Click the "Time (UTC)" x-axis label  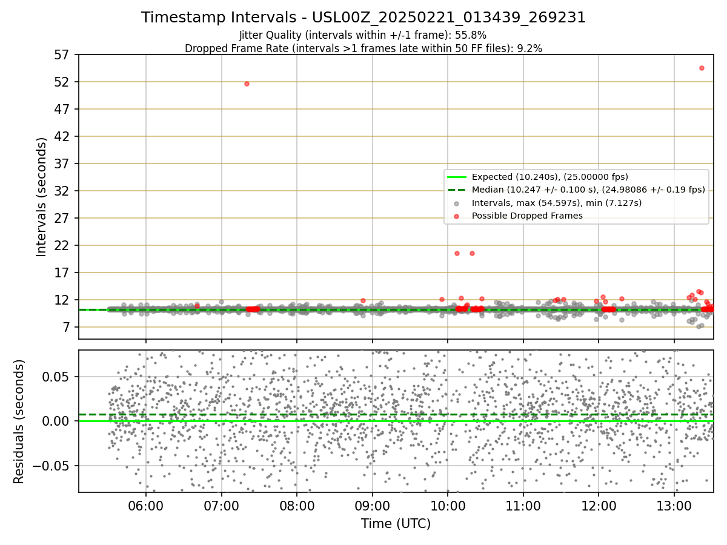(x=396, y=524)
